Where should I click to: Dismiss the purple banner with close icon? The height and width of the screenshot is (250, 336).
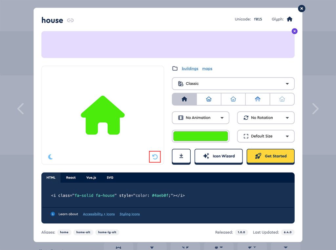click(x=294, y=31)
